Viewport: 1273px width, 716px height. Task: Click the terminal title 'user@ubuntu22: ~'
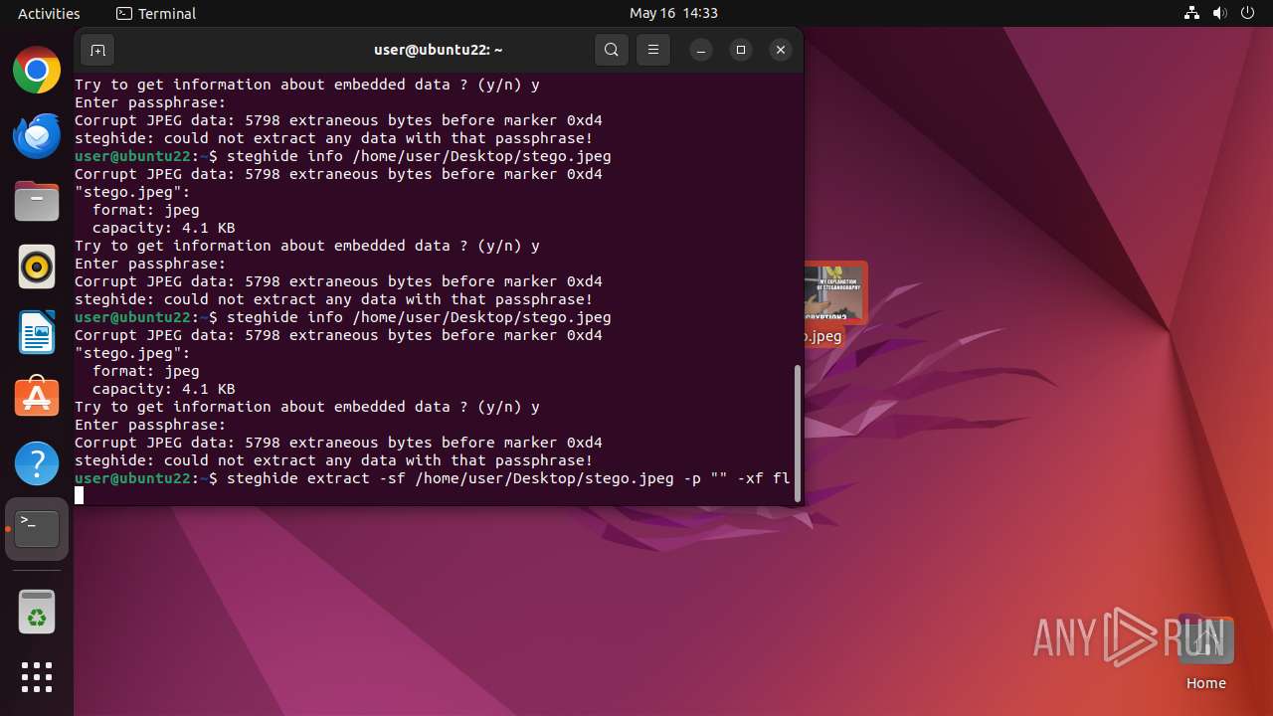[x=439, y=50]
